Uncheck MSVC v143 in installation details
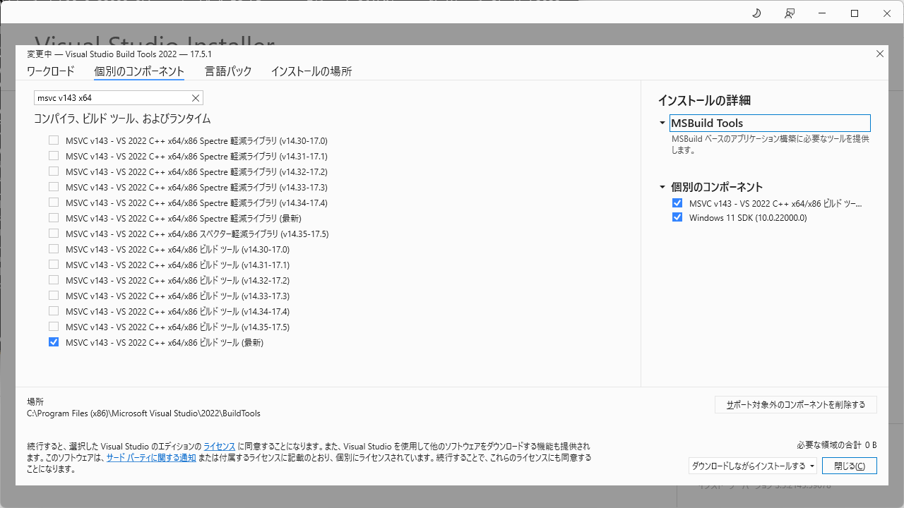The width and height of the screenshot is (904, 508). click(678, 203)
